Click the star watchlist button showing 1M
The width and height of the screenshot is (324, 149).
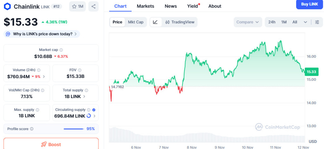(78, 6)
